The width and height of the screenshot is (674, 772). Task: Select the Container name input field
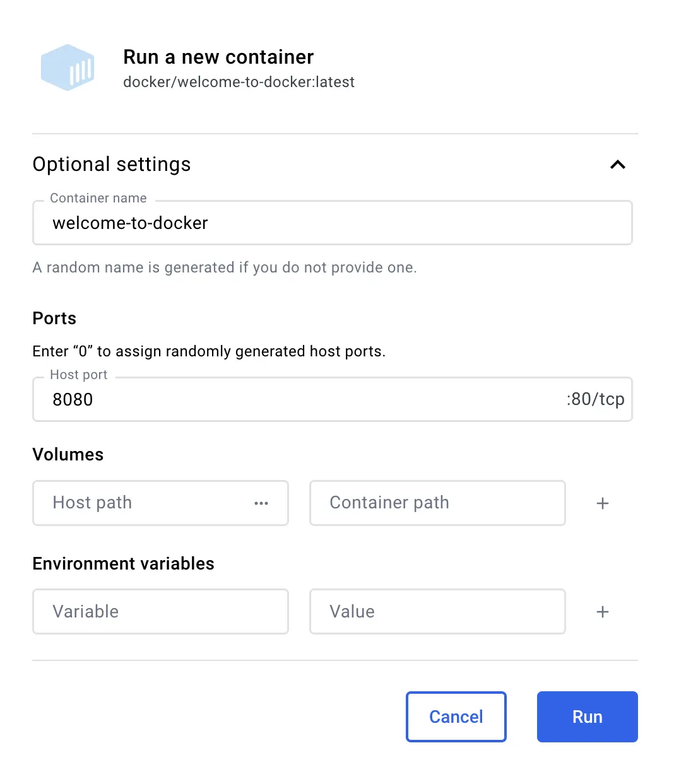click(333, 223)
